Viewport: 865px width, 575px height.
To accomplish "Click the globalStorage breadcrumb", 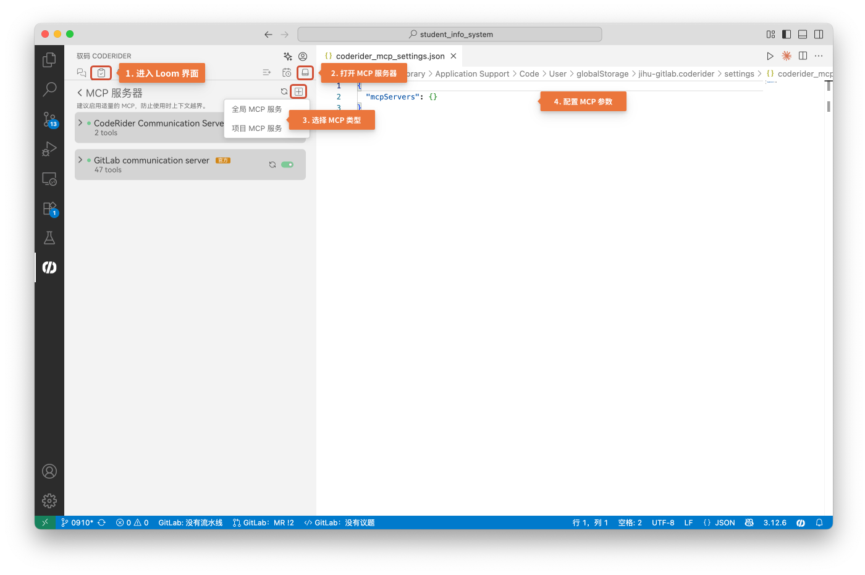I will click(602, 74).
